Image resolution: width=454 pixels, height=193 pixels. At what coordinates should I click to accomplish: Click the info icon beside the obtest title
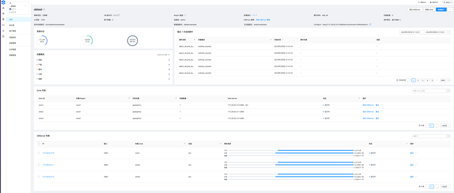44,9
